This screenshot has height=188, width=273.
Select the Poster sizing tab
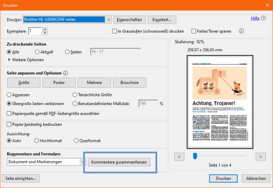tap(59, 82)
